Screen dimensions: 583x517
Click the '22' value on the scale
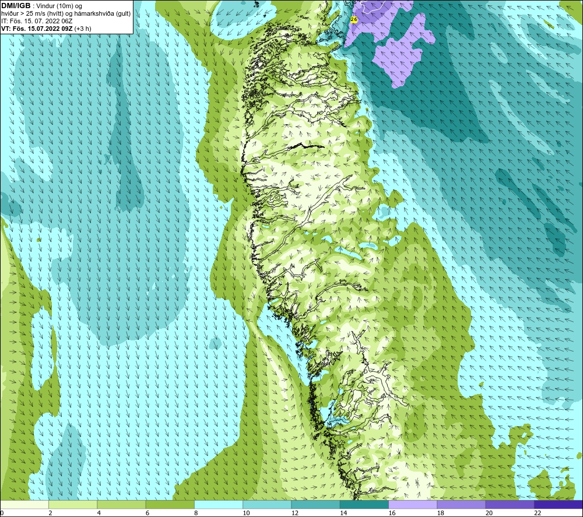click(538, 513)
